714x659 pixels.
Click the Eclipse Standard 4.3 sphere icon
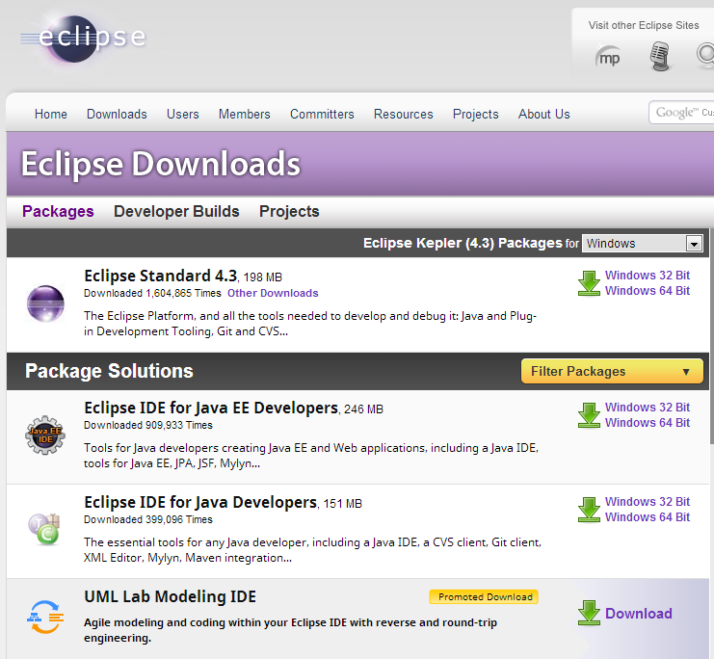click(45, 303)
